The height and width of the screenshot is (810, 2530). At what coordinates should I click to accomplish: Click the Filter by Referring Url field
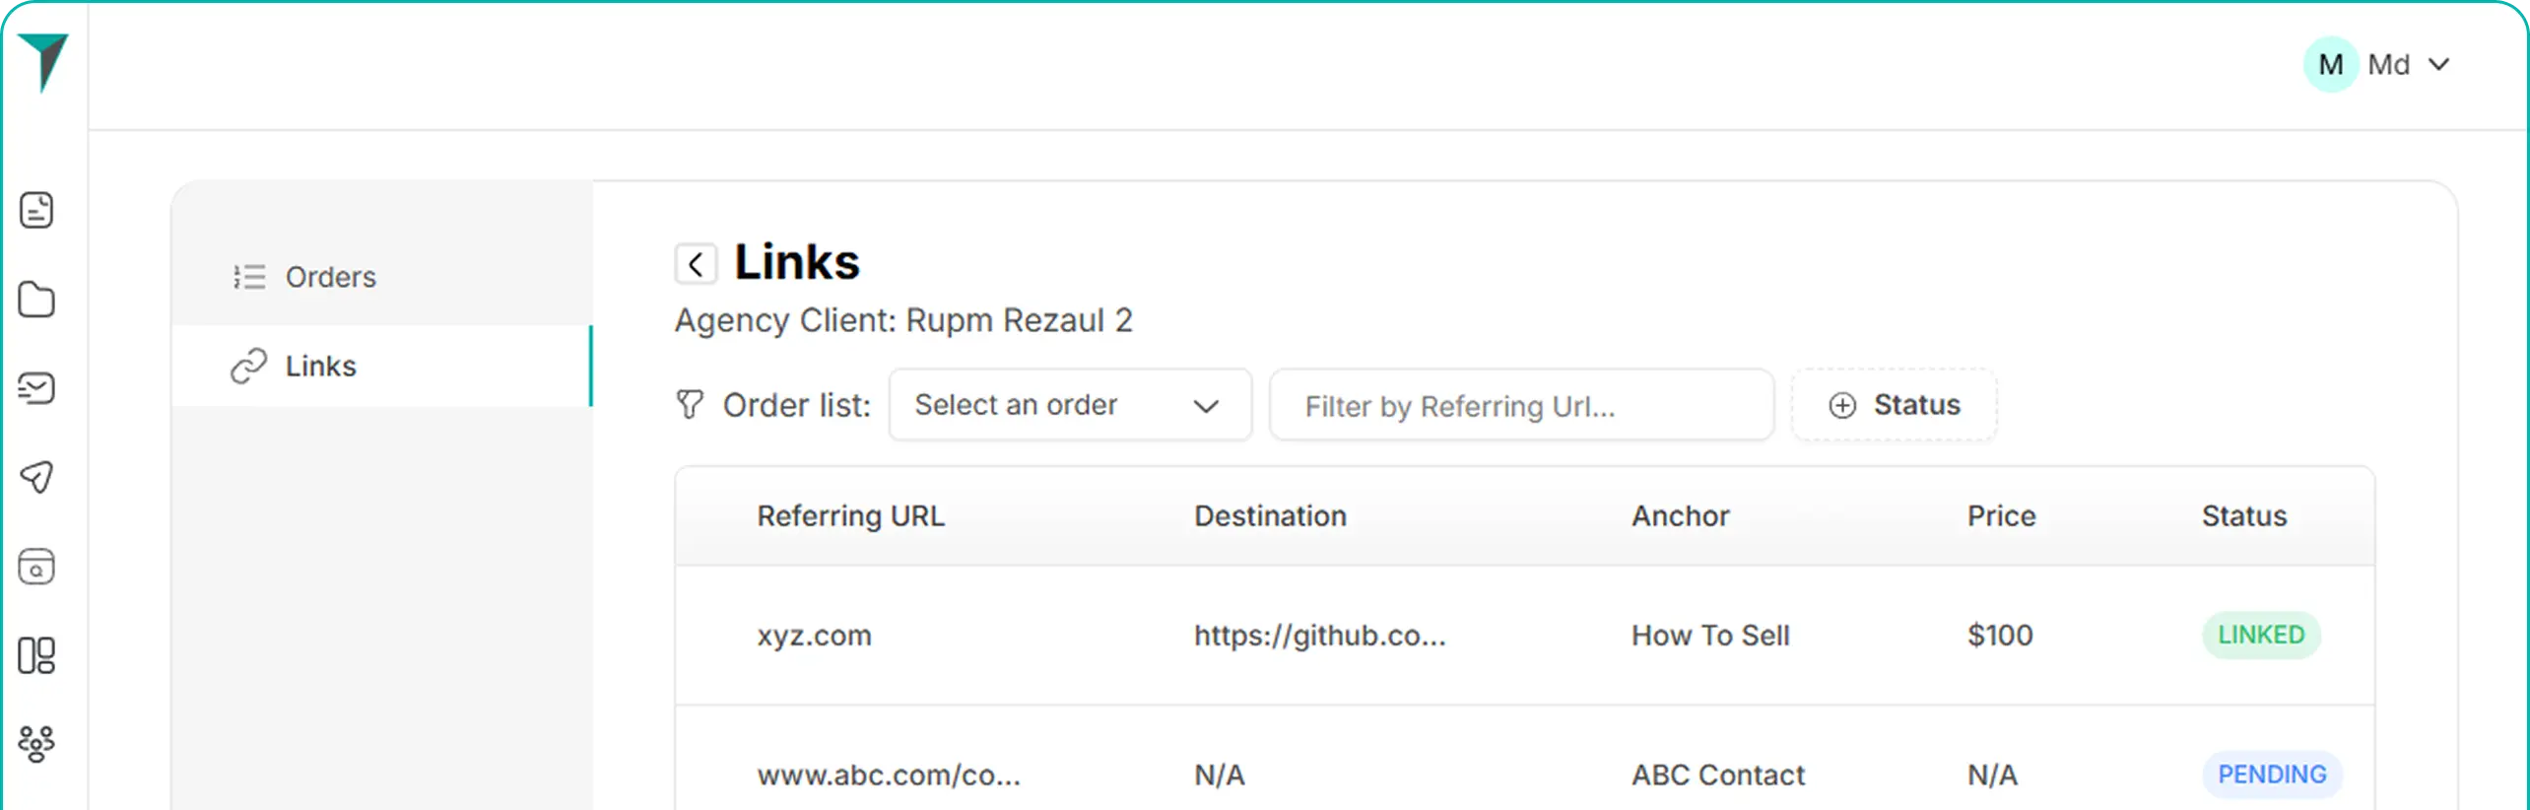tap(1521, 405)
